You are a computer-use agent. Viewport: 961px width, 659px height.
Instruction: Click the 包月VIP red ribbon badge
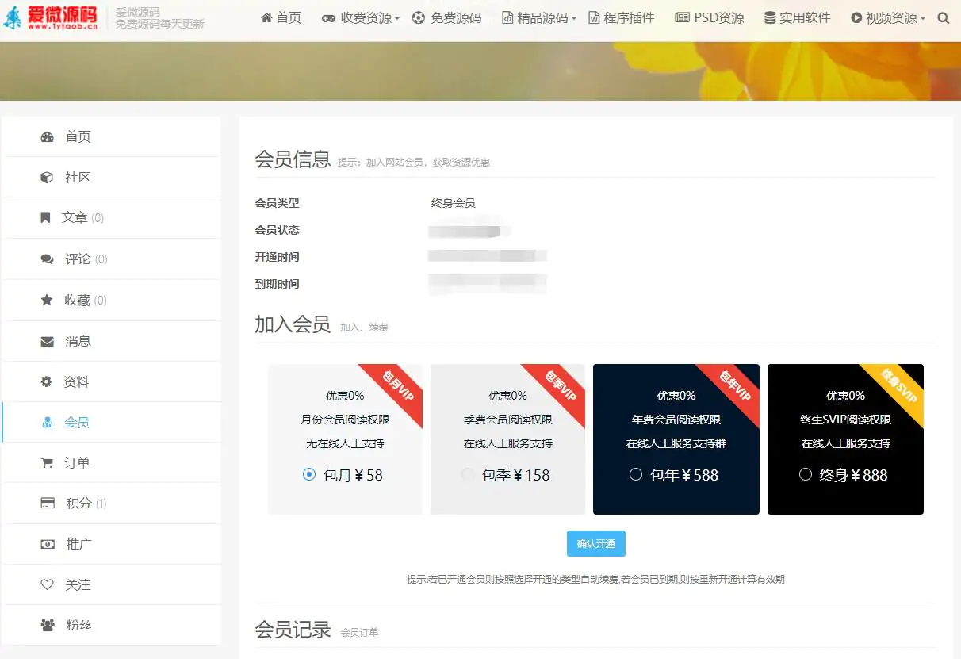point(396,389)
